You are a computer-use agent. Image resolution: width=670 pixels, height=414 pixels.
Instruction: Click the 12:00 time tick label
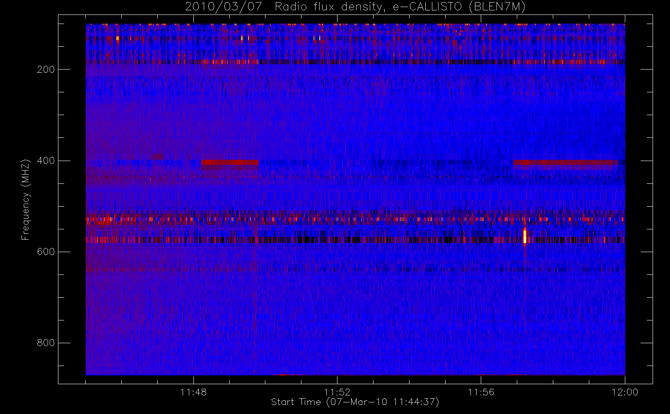[x=625, y=392]
